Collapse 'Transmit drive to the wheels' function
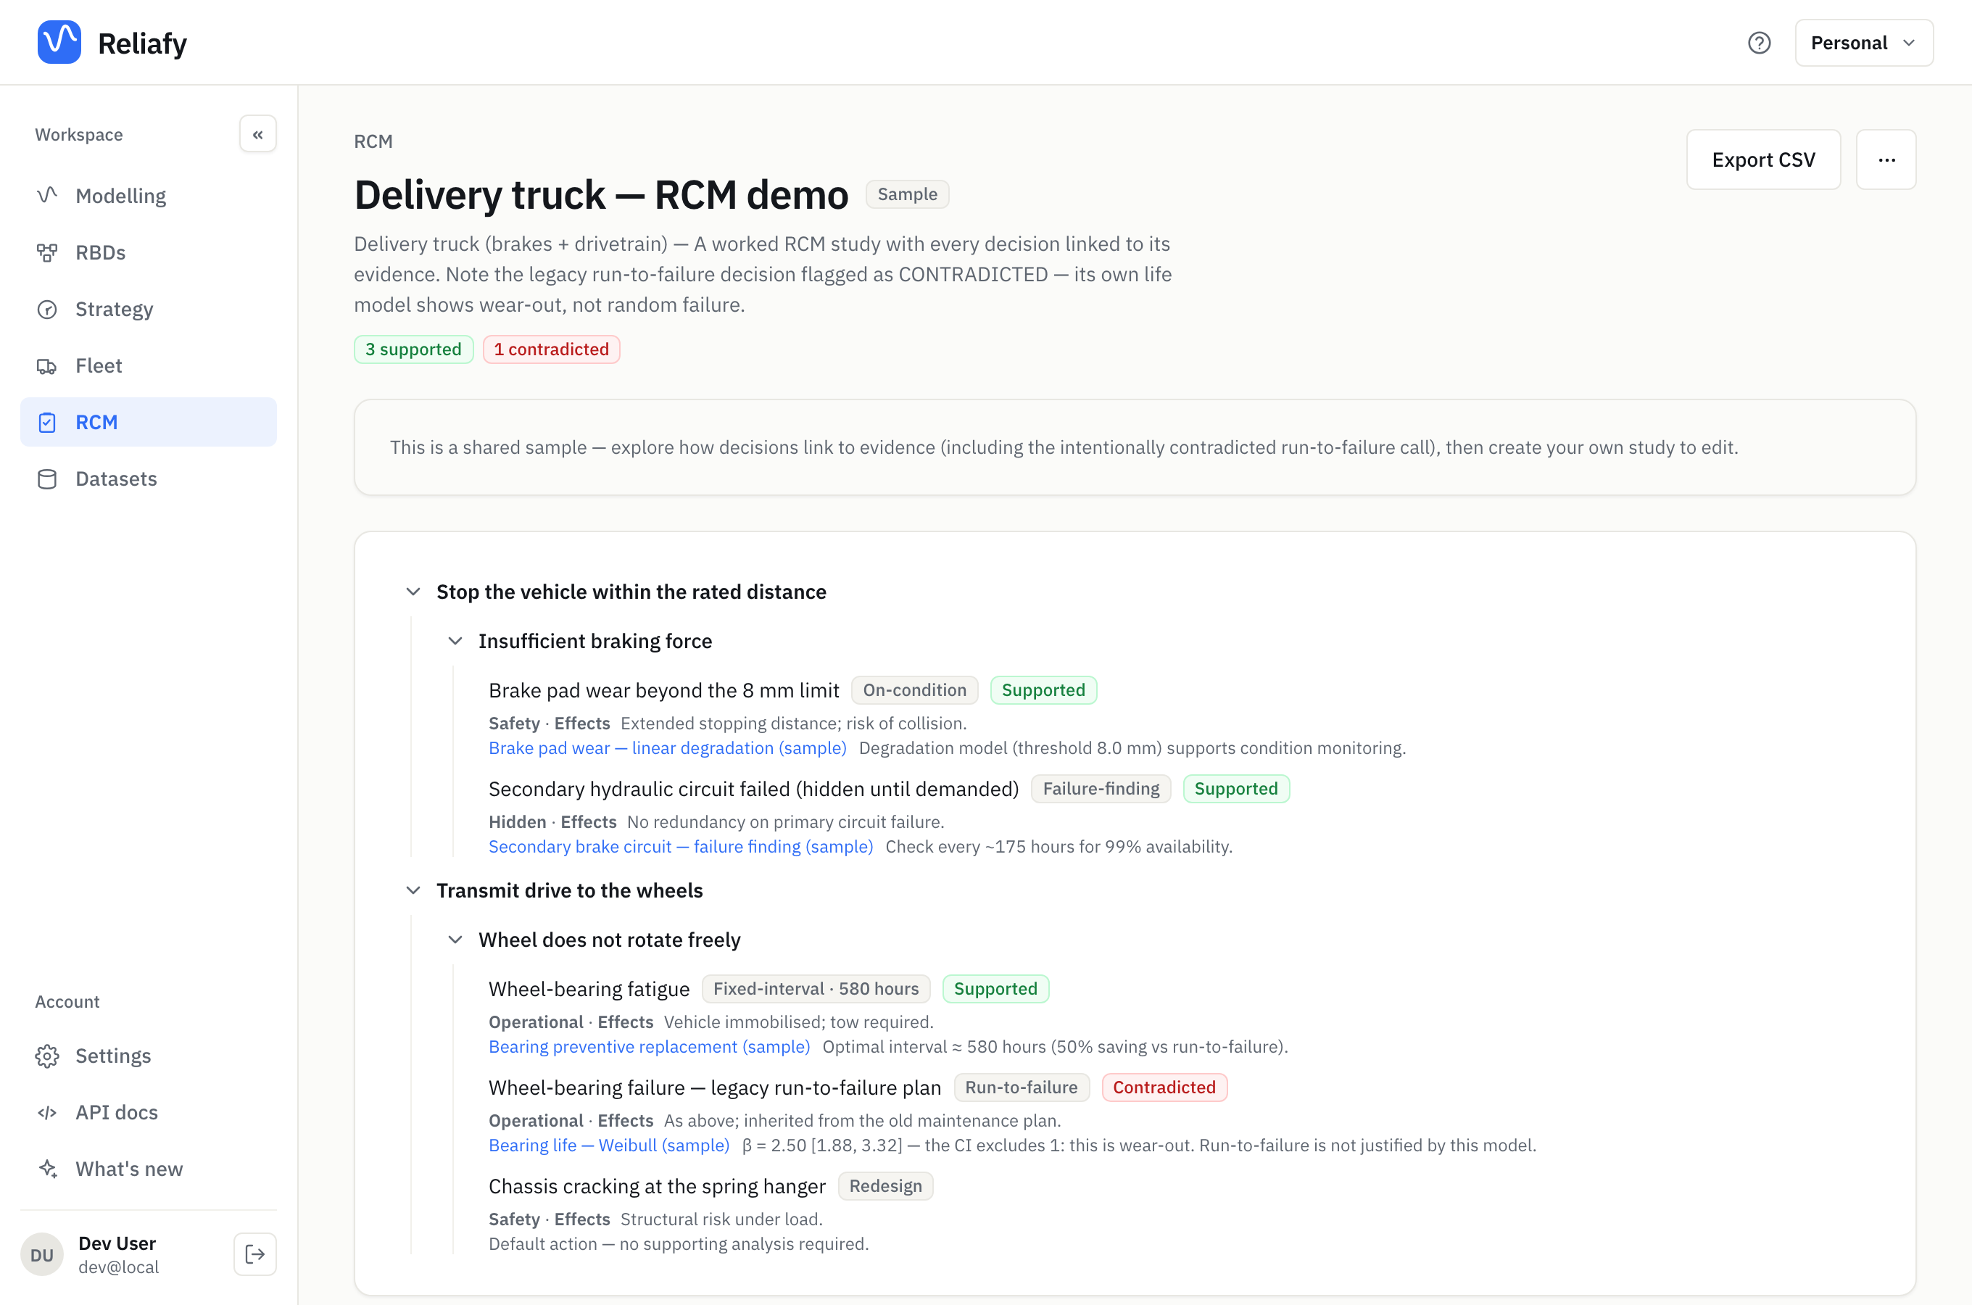The width and height of the screenshot is (1972, 1305). pyautogui.click(x=413, y=890)
